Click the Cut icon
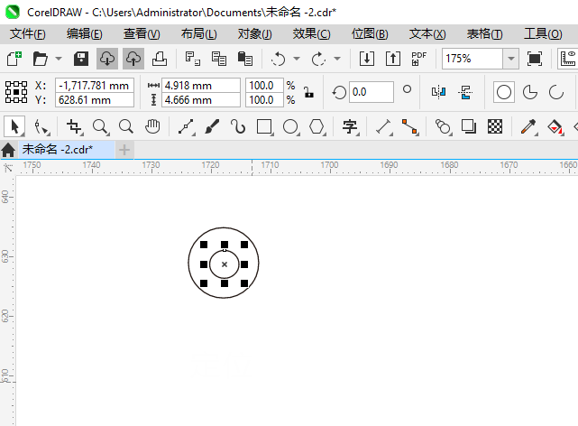The image size is (578, 426). pos(192,59)
